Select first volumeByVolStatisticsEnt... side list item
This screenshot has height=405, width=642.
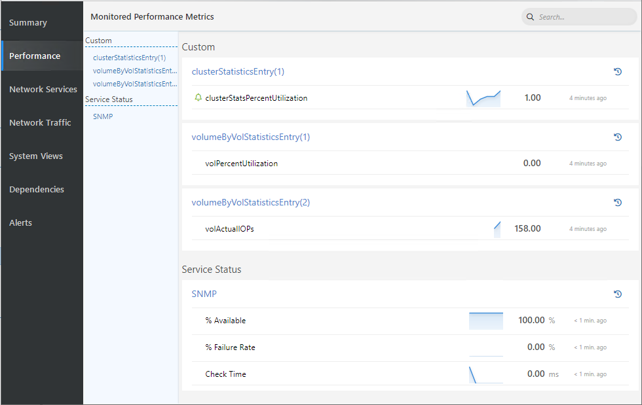135,71
